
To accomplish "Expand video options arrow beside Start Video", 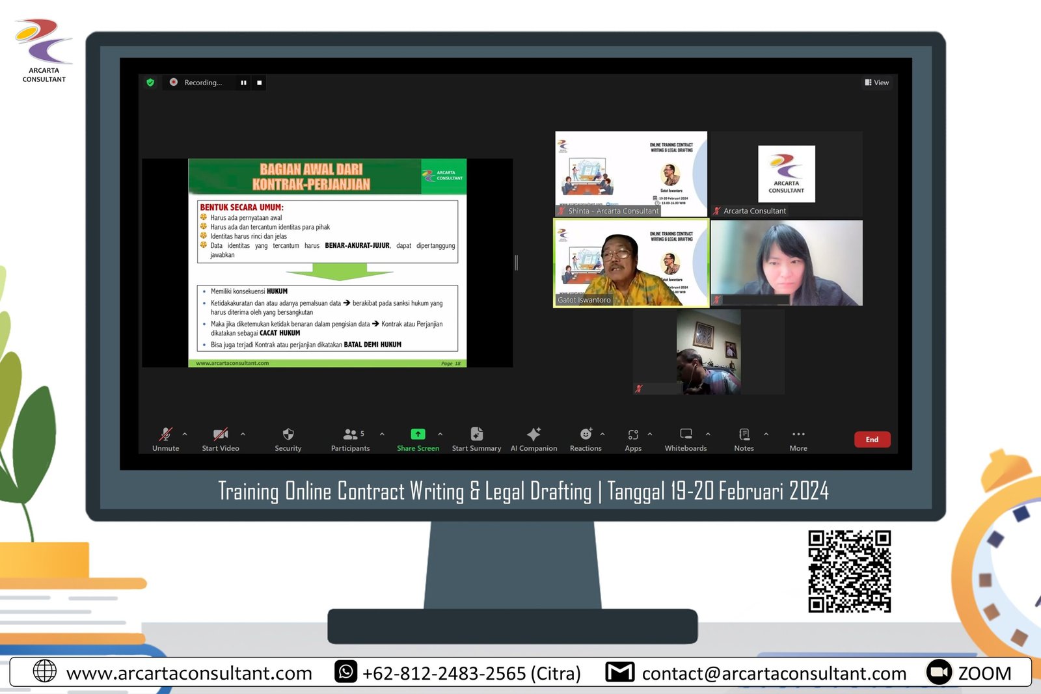I will point(243,434).
